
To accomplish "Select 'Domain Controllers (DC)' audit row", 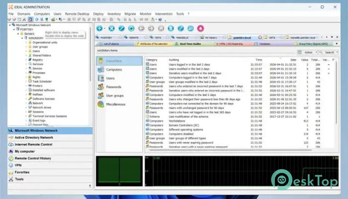I will (x=240, y=125).
